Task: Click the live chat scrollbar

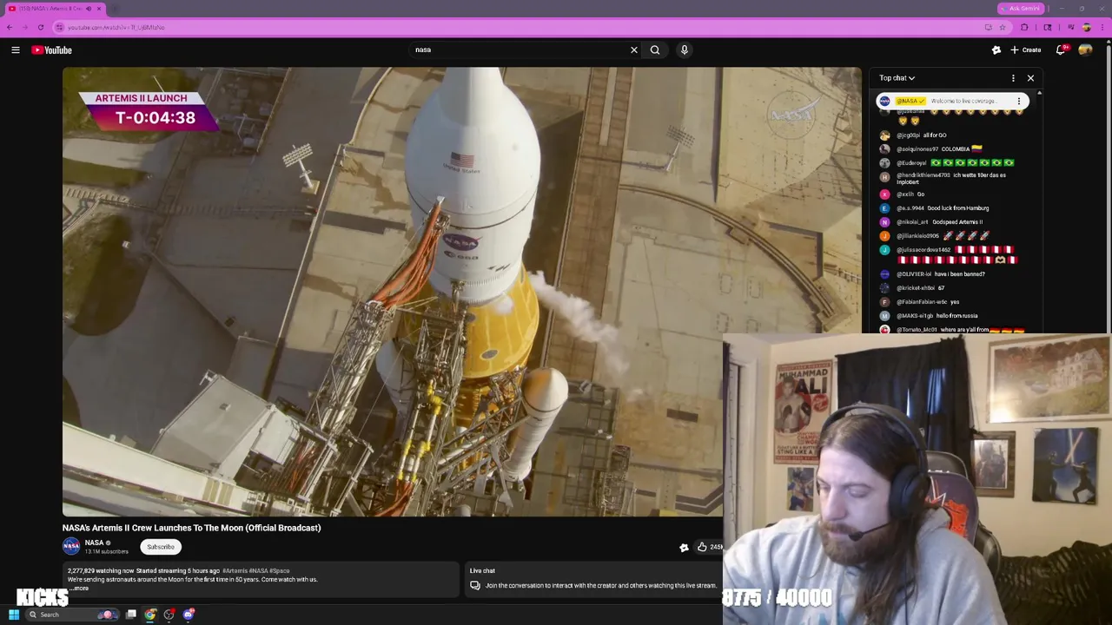Action: pos(1039,211)
